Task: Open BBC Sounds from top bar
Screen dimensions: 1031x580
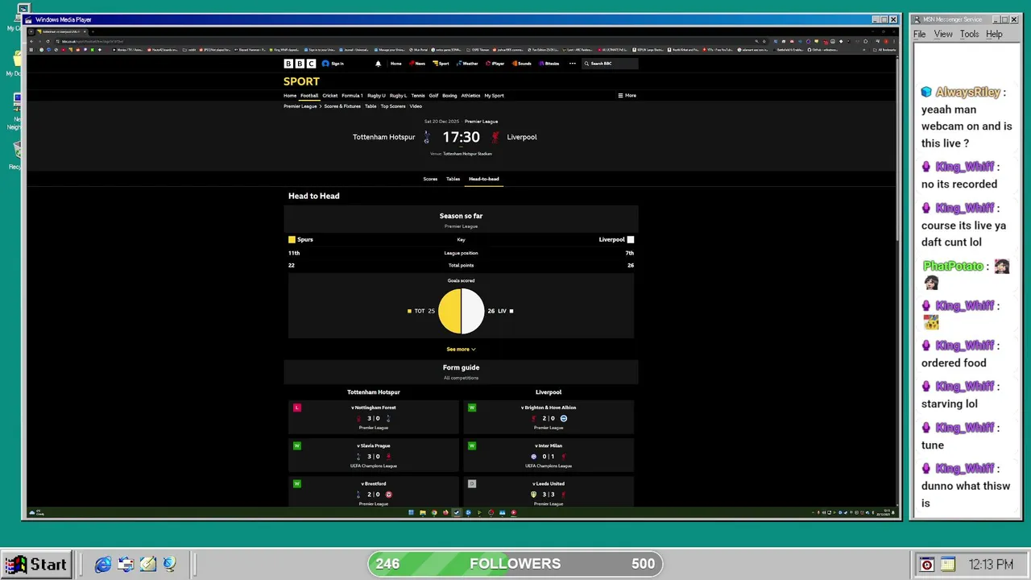Action: 522,64
